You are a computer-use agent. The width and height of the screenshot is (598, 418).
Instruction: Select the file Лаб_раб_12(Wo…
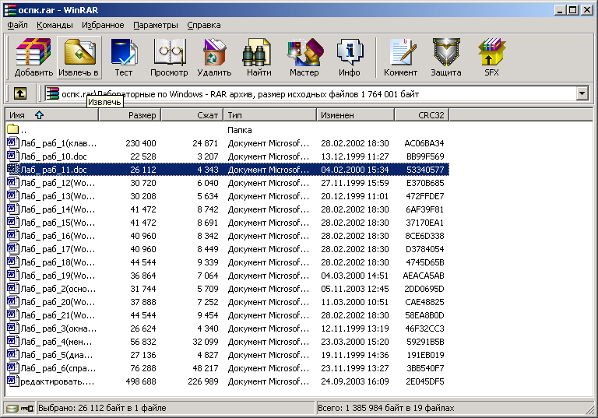point(58,183)
